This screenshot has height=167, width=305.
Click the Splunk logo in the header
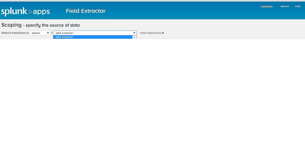pos(14,12)
